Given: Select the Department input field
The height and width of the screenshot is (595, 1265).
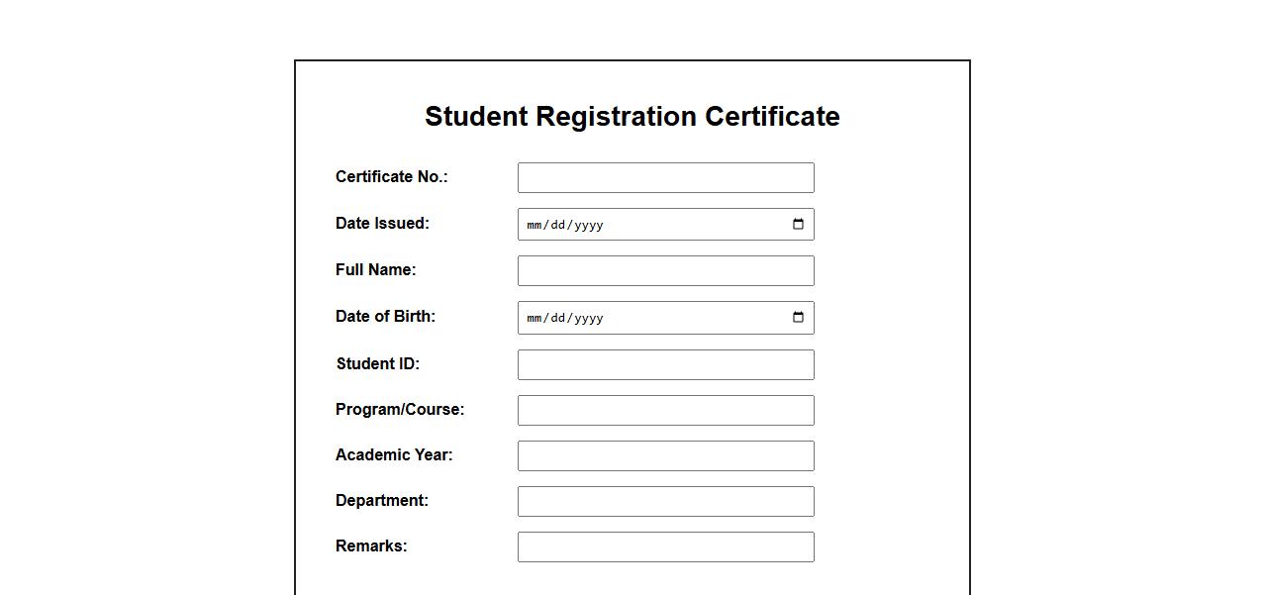Looking at the screenshot, I should (665, 501).
